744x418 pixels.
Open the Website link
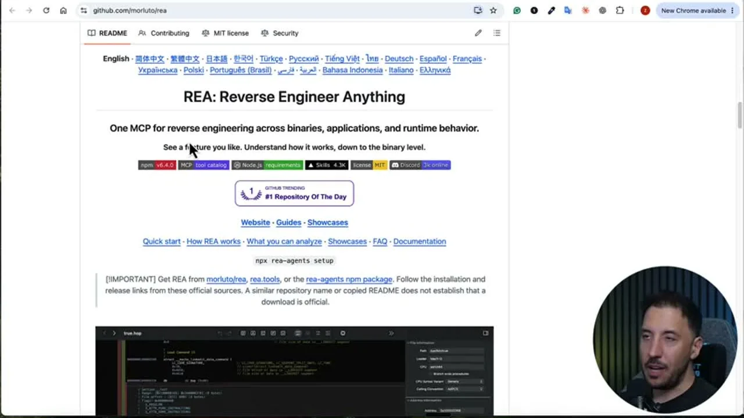click(256, 222)
